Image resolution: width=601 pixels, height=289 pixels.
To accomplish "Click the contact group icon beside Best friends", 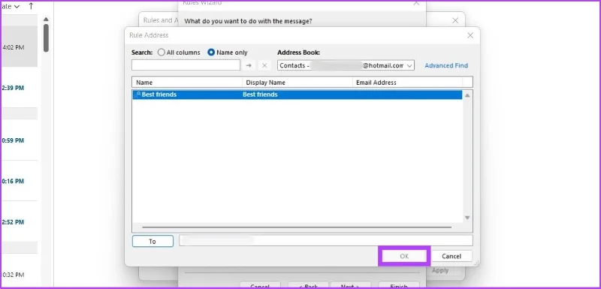I will pyautogui.click(x=137, y=95).
